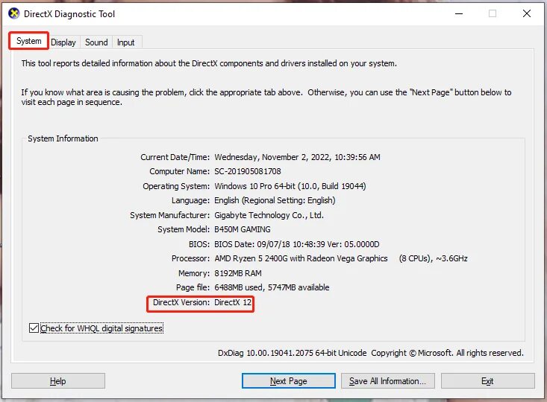This screenshot has width=547, height=402.
Task: Click the Operating System label
Action: coord(176,186)
